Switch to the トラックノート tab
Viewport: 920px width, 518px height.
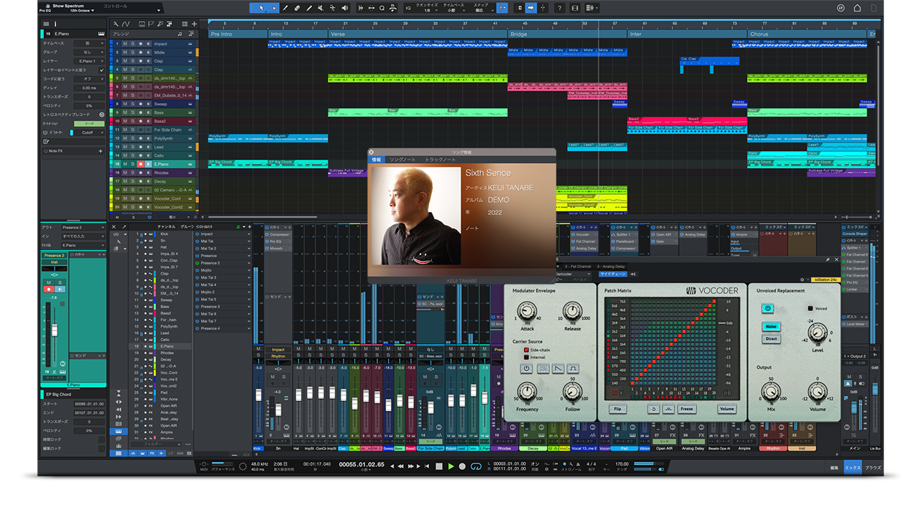click(440, 159)
